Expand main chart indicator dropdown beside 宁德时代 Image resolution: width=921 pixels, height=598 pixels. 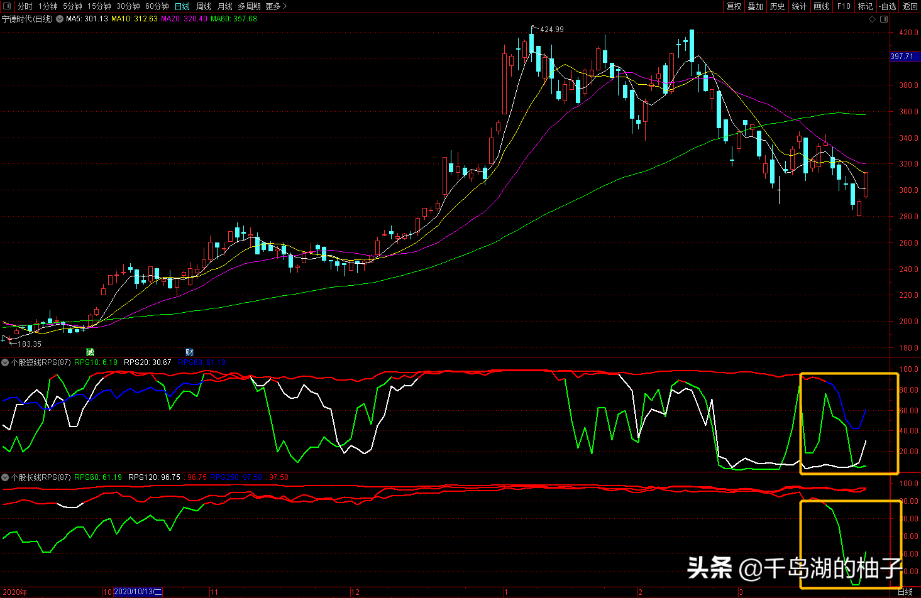[x=60, y=19]
